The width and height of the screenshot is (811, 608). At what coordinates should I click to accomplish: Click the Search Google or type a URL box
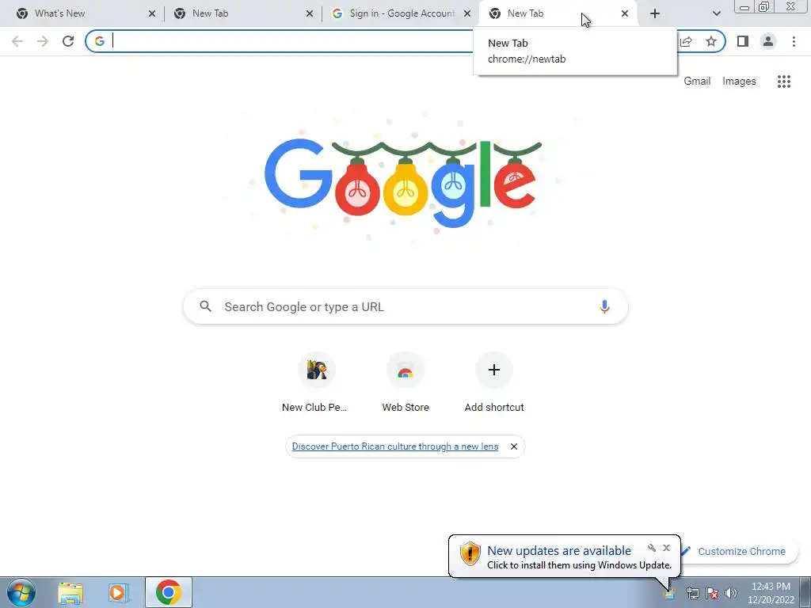[x=405, y=306]
